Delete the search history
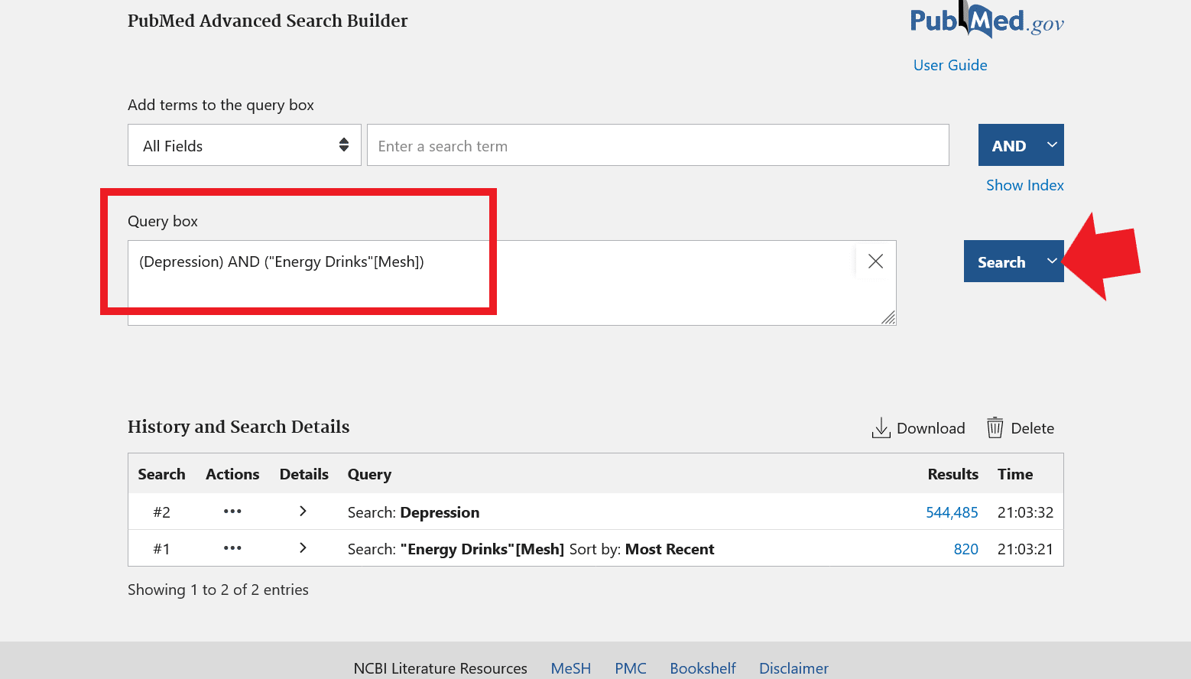This screenshot has height=679, width=1191. coord(1021,428)
